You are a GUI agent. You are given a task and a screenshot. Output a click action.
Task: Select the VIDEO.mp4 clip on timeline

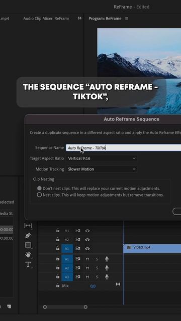tap(152, 249)
